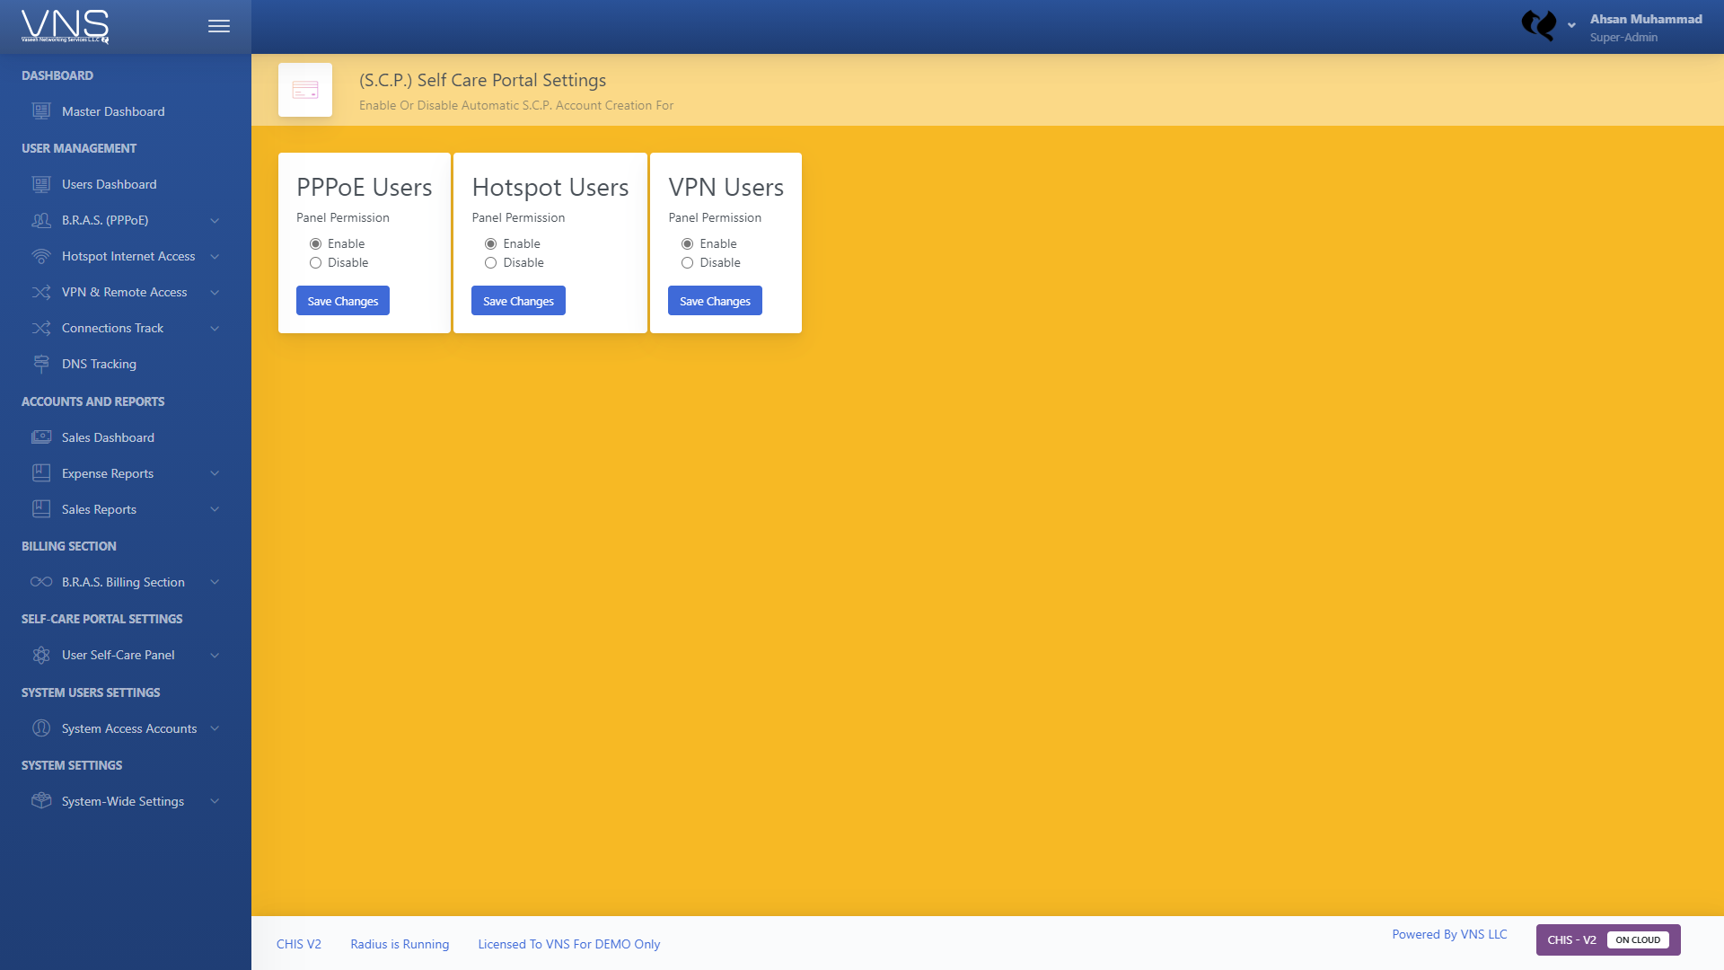
Task: Click Powered By VNS LLC link
Action: coord(1449,934)
